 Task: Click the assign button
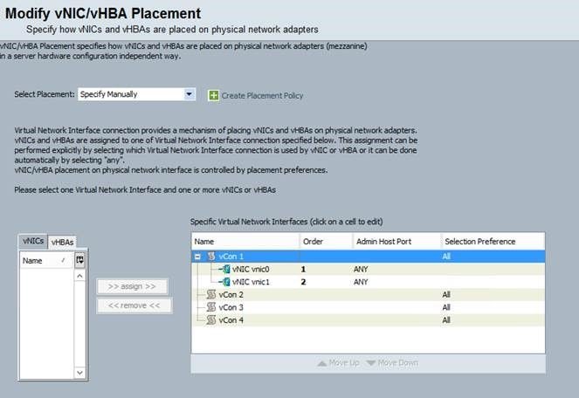coord(134,286)
